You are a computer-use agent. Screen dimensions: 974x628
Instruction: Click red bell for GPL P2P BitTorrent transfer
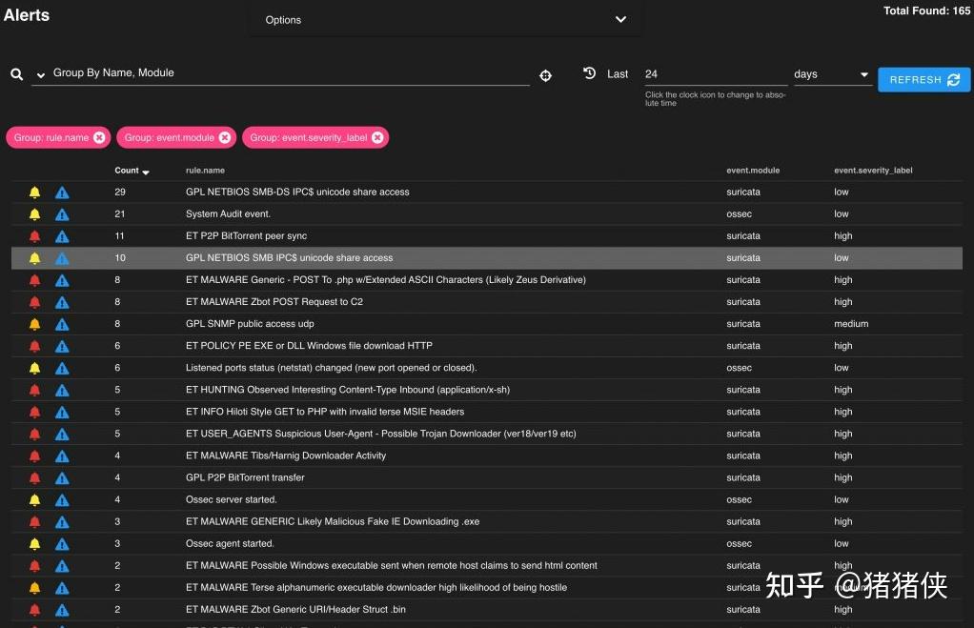34,478
